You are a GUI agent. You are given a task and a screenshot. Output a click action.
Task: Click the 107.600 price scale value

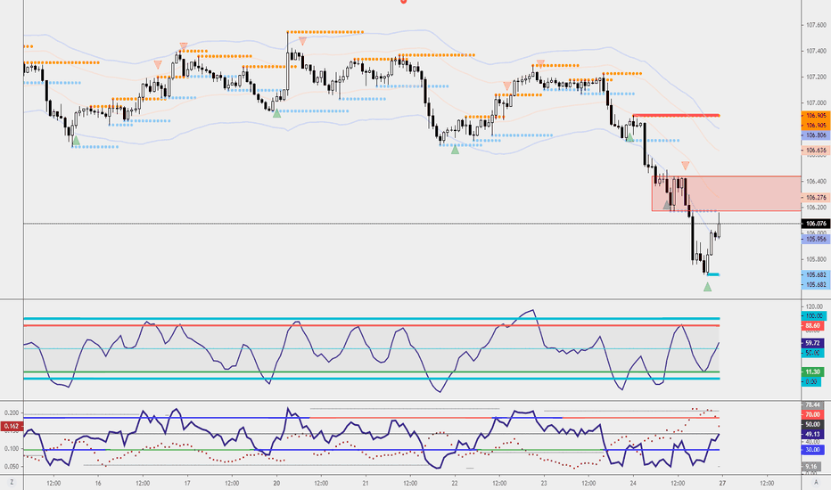(x=816, y=25)
